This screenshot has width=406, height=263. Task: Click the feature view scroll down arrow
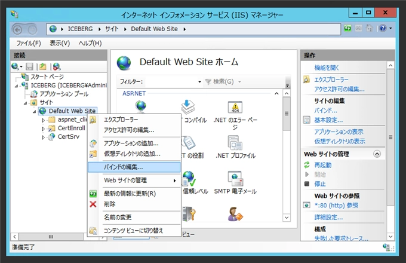pyautogui.click(x=287, y=218)
